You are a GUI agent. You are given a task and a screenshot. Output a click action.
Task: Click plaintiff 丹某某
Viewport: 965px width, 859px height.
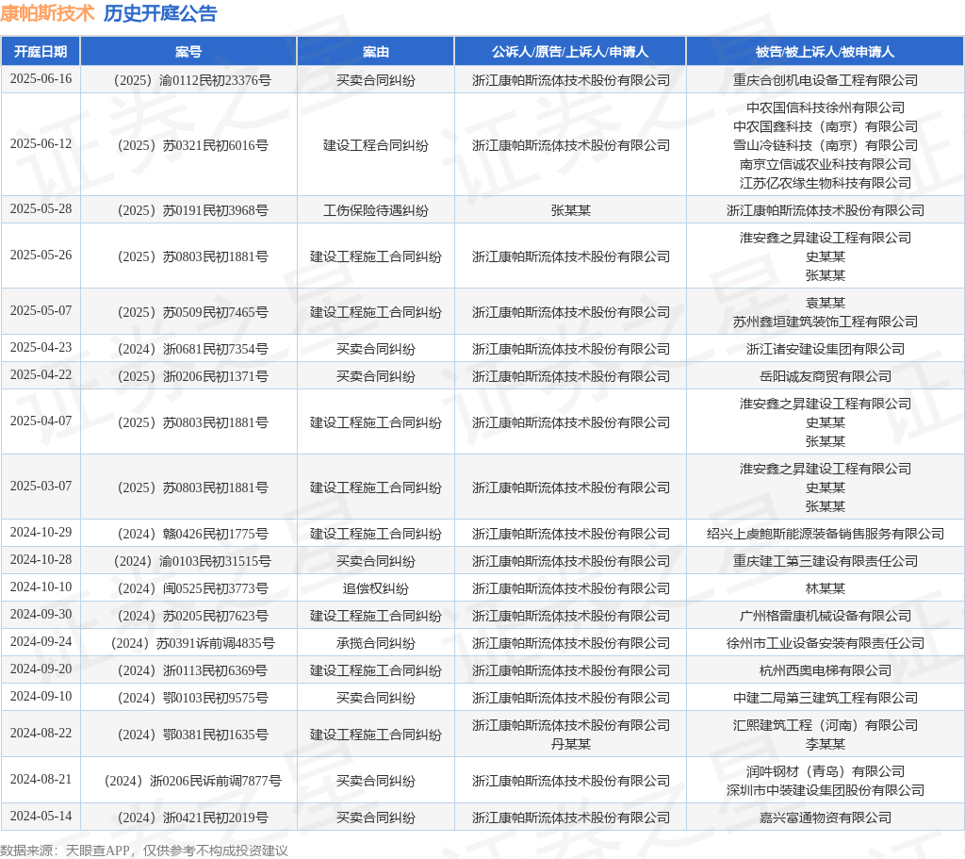(570, 744)
